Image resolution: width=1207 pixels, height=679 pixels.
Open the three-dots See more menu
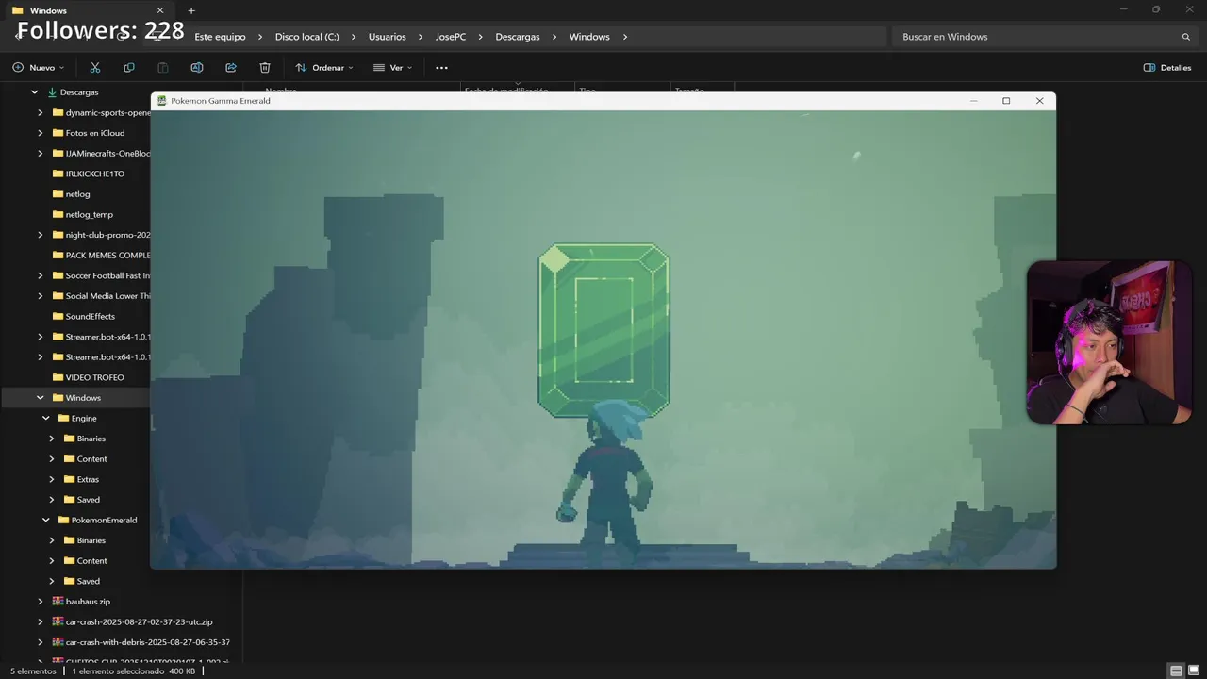click(x=441, y=68)
